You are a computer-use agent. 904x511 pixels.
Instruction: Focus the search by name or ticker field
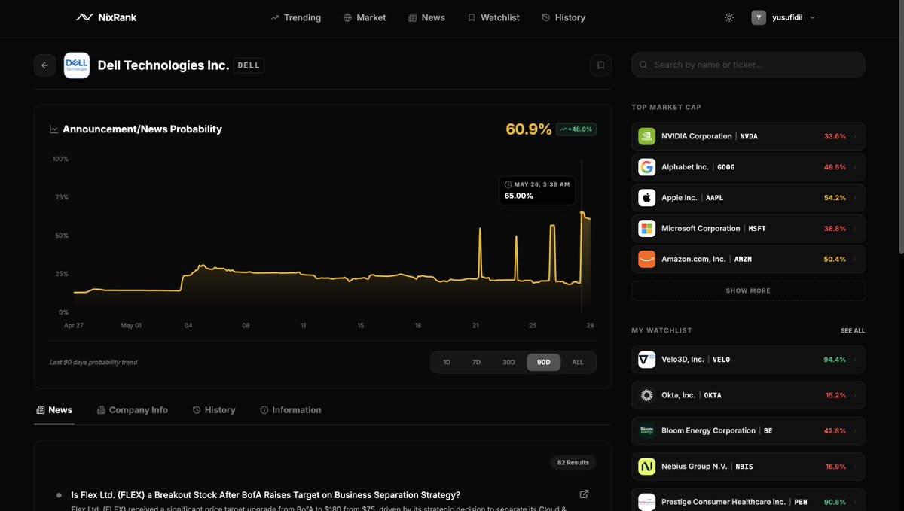(x=748, y=65)
